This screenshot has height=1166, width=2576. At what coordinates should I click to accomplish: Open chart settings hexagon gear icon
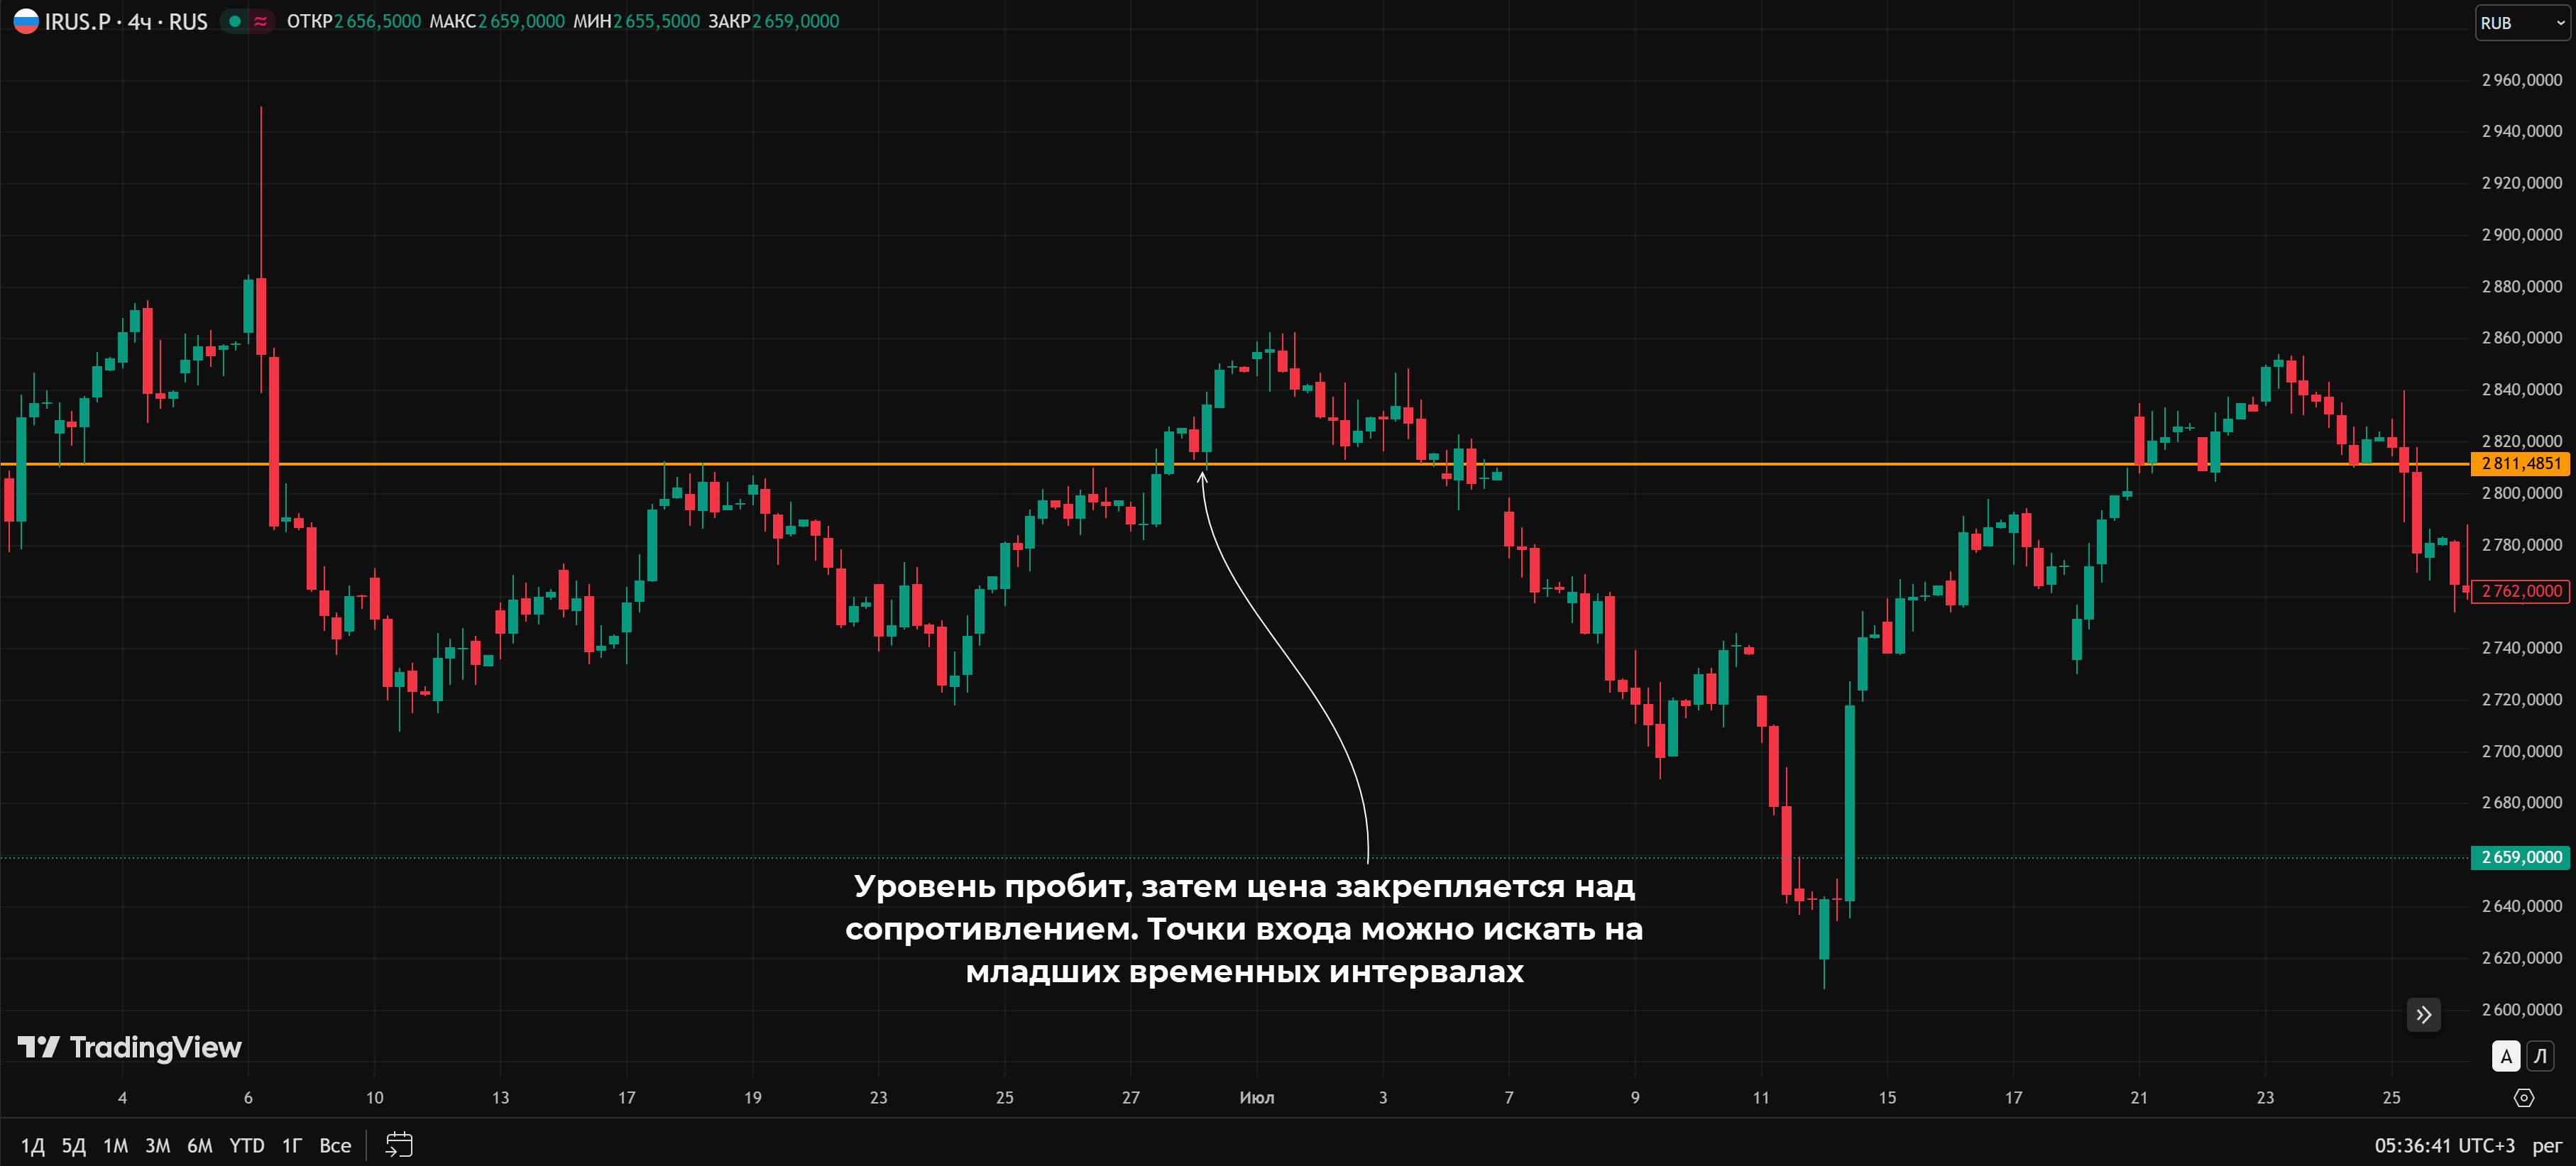click(x=2524, y=1098)
